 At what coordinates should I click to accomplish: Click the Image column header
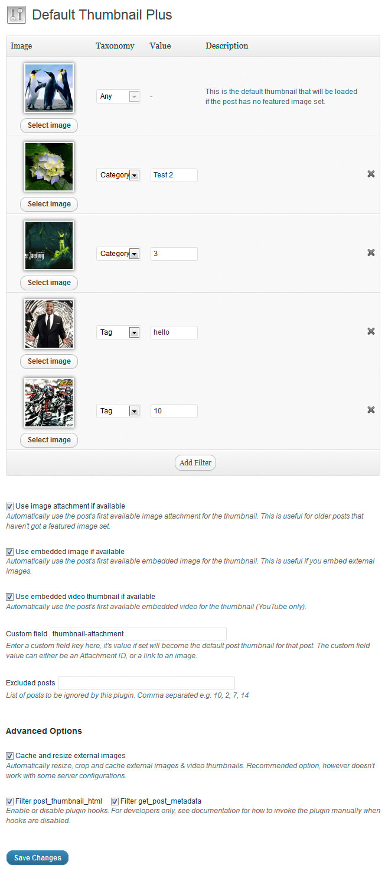click(x=21, y=46)
